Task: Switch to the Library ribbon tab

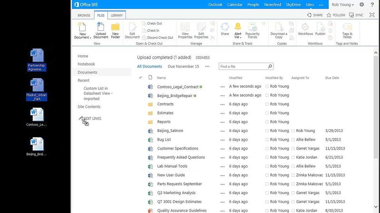Action: pos(116,16)
